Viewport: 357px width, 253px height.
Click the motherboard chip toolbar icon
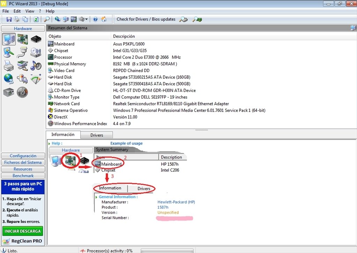tap(74, 19)
